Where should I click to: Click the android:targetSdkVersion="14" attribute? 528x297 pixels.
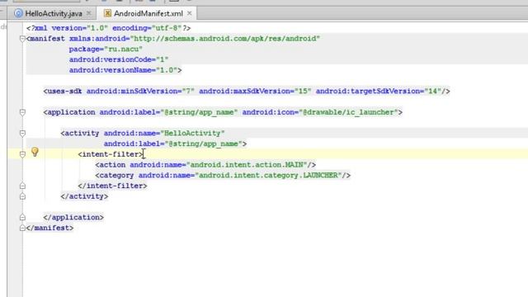point(379,92)
